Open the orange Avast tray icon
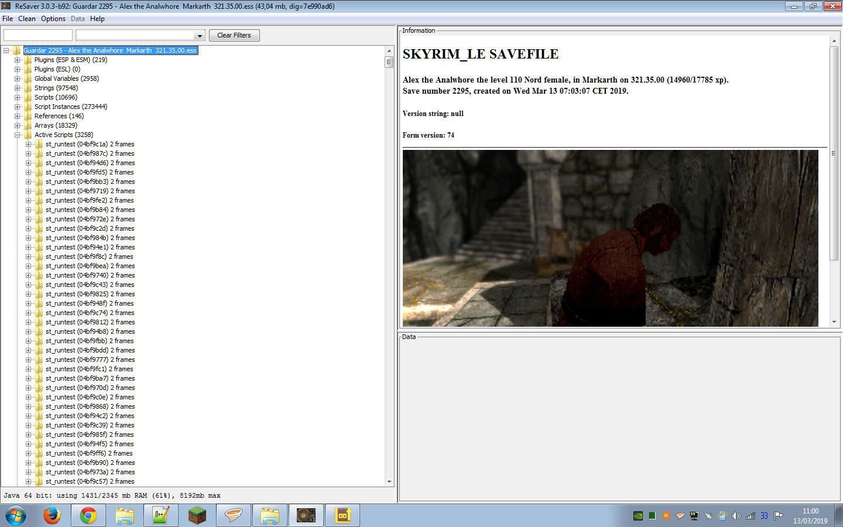 pyautogui.click(x=666, y=516)
